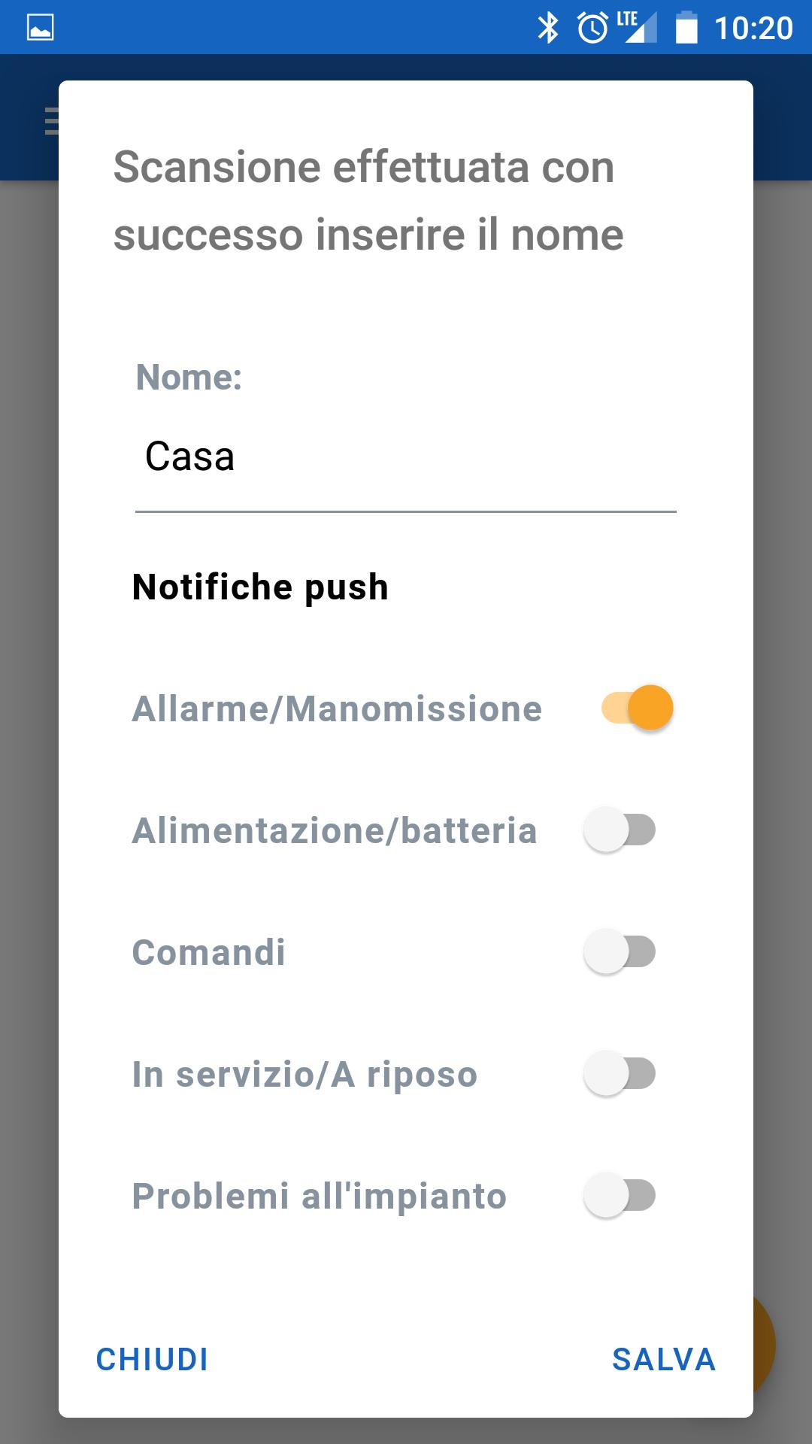Tap the Comandi label text
Screen dimensions: 812x1444
click(x=208, y=952)
